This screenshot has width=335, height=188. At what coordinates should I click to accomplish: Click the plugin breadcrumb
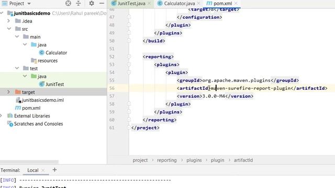pos(218,160)
